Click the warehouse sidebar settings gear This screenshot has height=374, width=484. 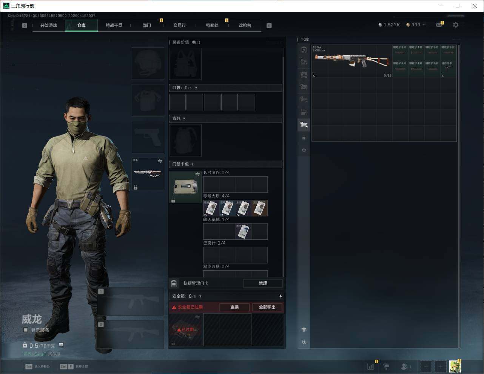pyautogui.click(x=304, y=150)
